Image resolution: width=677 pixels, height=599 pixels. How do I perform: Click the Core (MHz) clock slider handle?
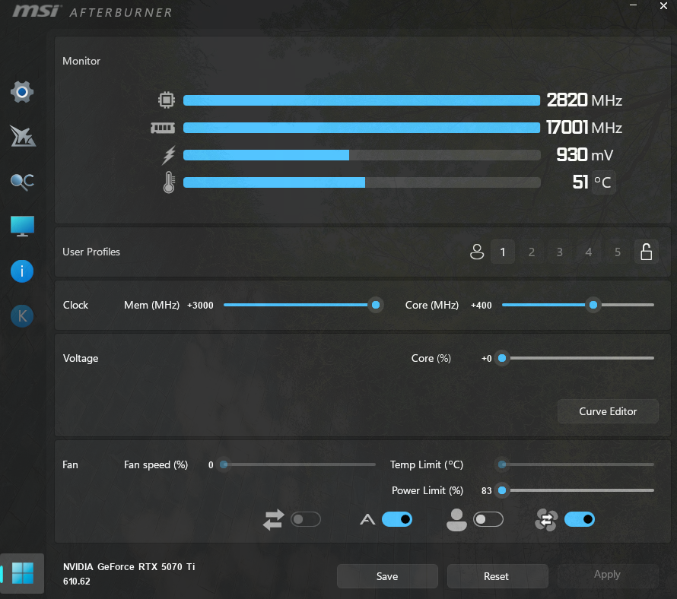(x=593, y=305)
